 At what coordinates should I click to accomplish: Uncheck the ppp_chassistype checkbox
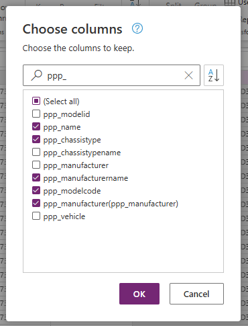(x=36, y=139)
